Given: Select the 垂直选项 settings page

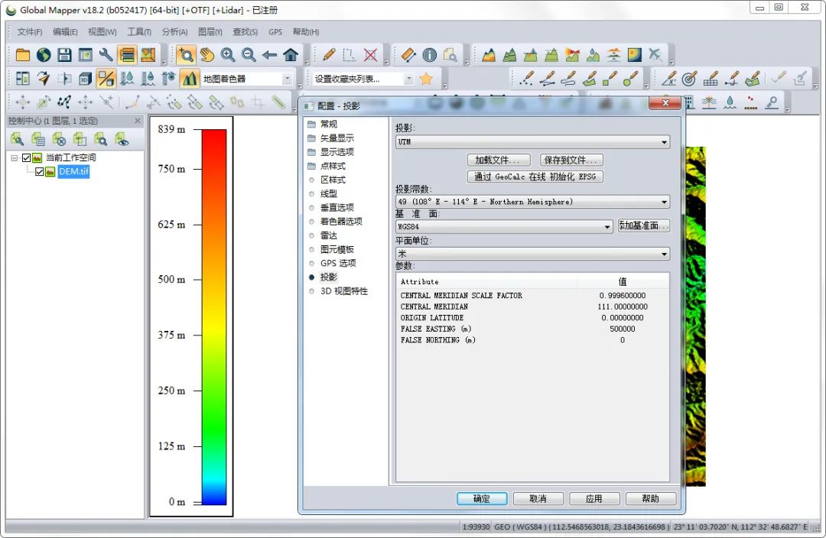Looking at the screenshot, I should pos(337,207).
